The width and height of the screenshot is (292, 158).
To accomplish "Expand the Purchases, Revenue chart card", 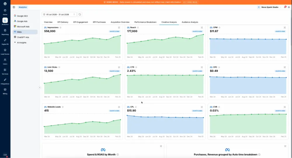I will 285,146.
